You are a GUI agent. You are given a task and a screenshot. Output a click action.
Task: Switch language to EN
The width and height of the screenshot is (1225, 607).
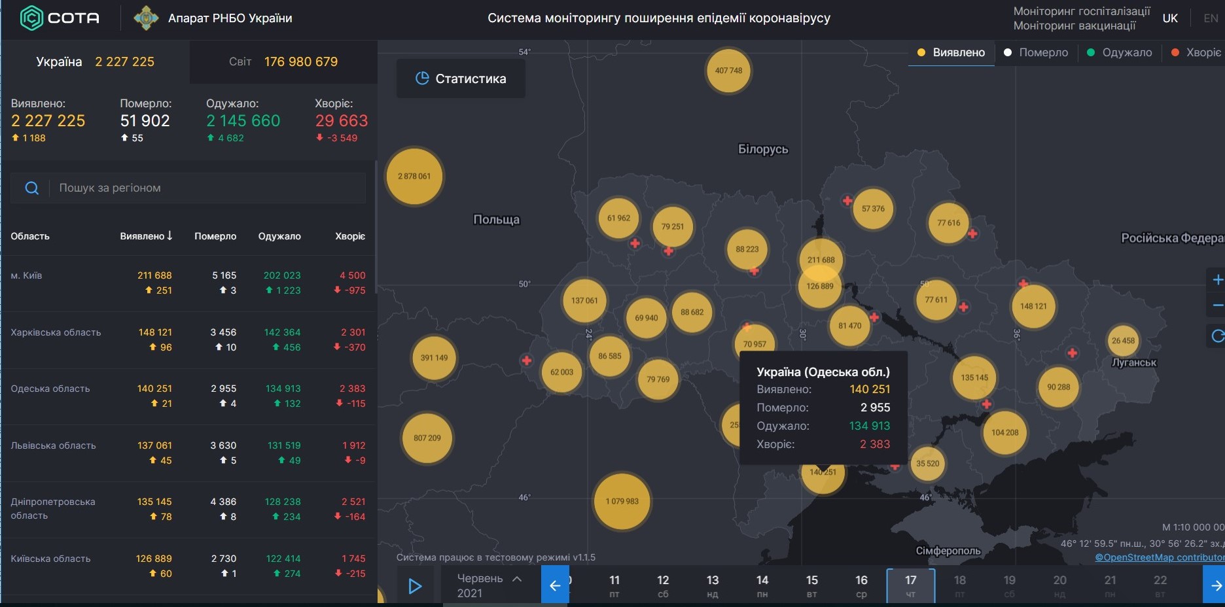(x=1211, y=18)
